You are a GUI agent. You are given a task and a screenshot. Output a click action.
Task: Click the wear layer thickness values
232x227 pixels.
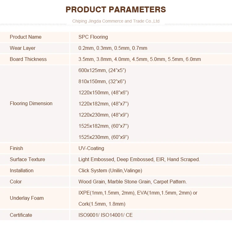coord(113,48)
